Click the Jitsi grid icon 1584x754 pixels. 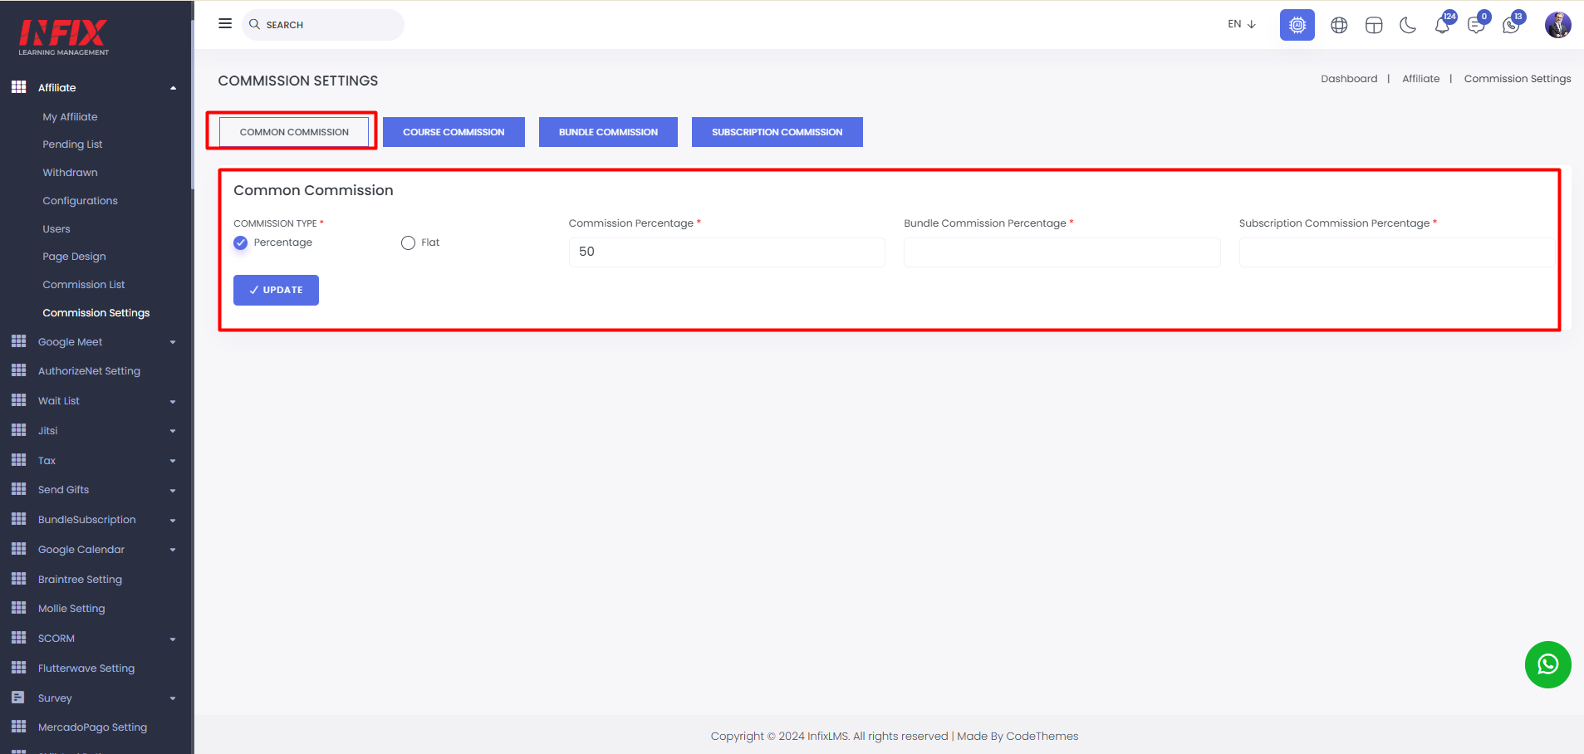coord(18,430)
